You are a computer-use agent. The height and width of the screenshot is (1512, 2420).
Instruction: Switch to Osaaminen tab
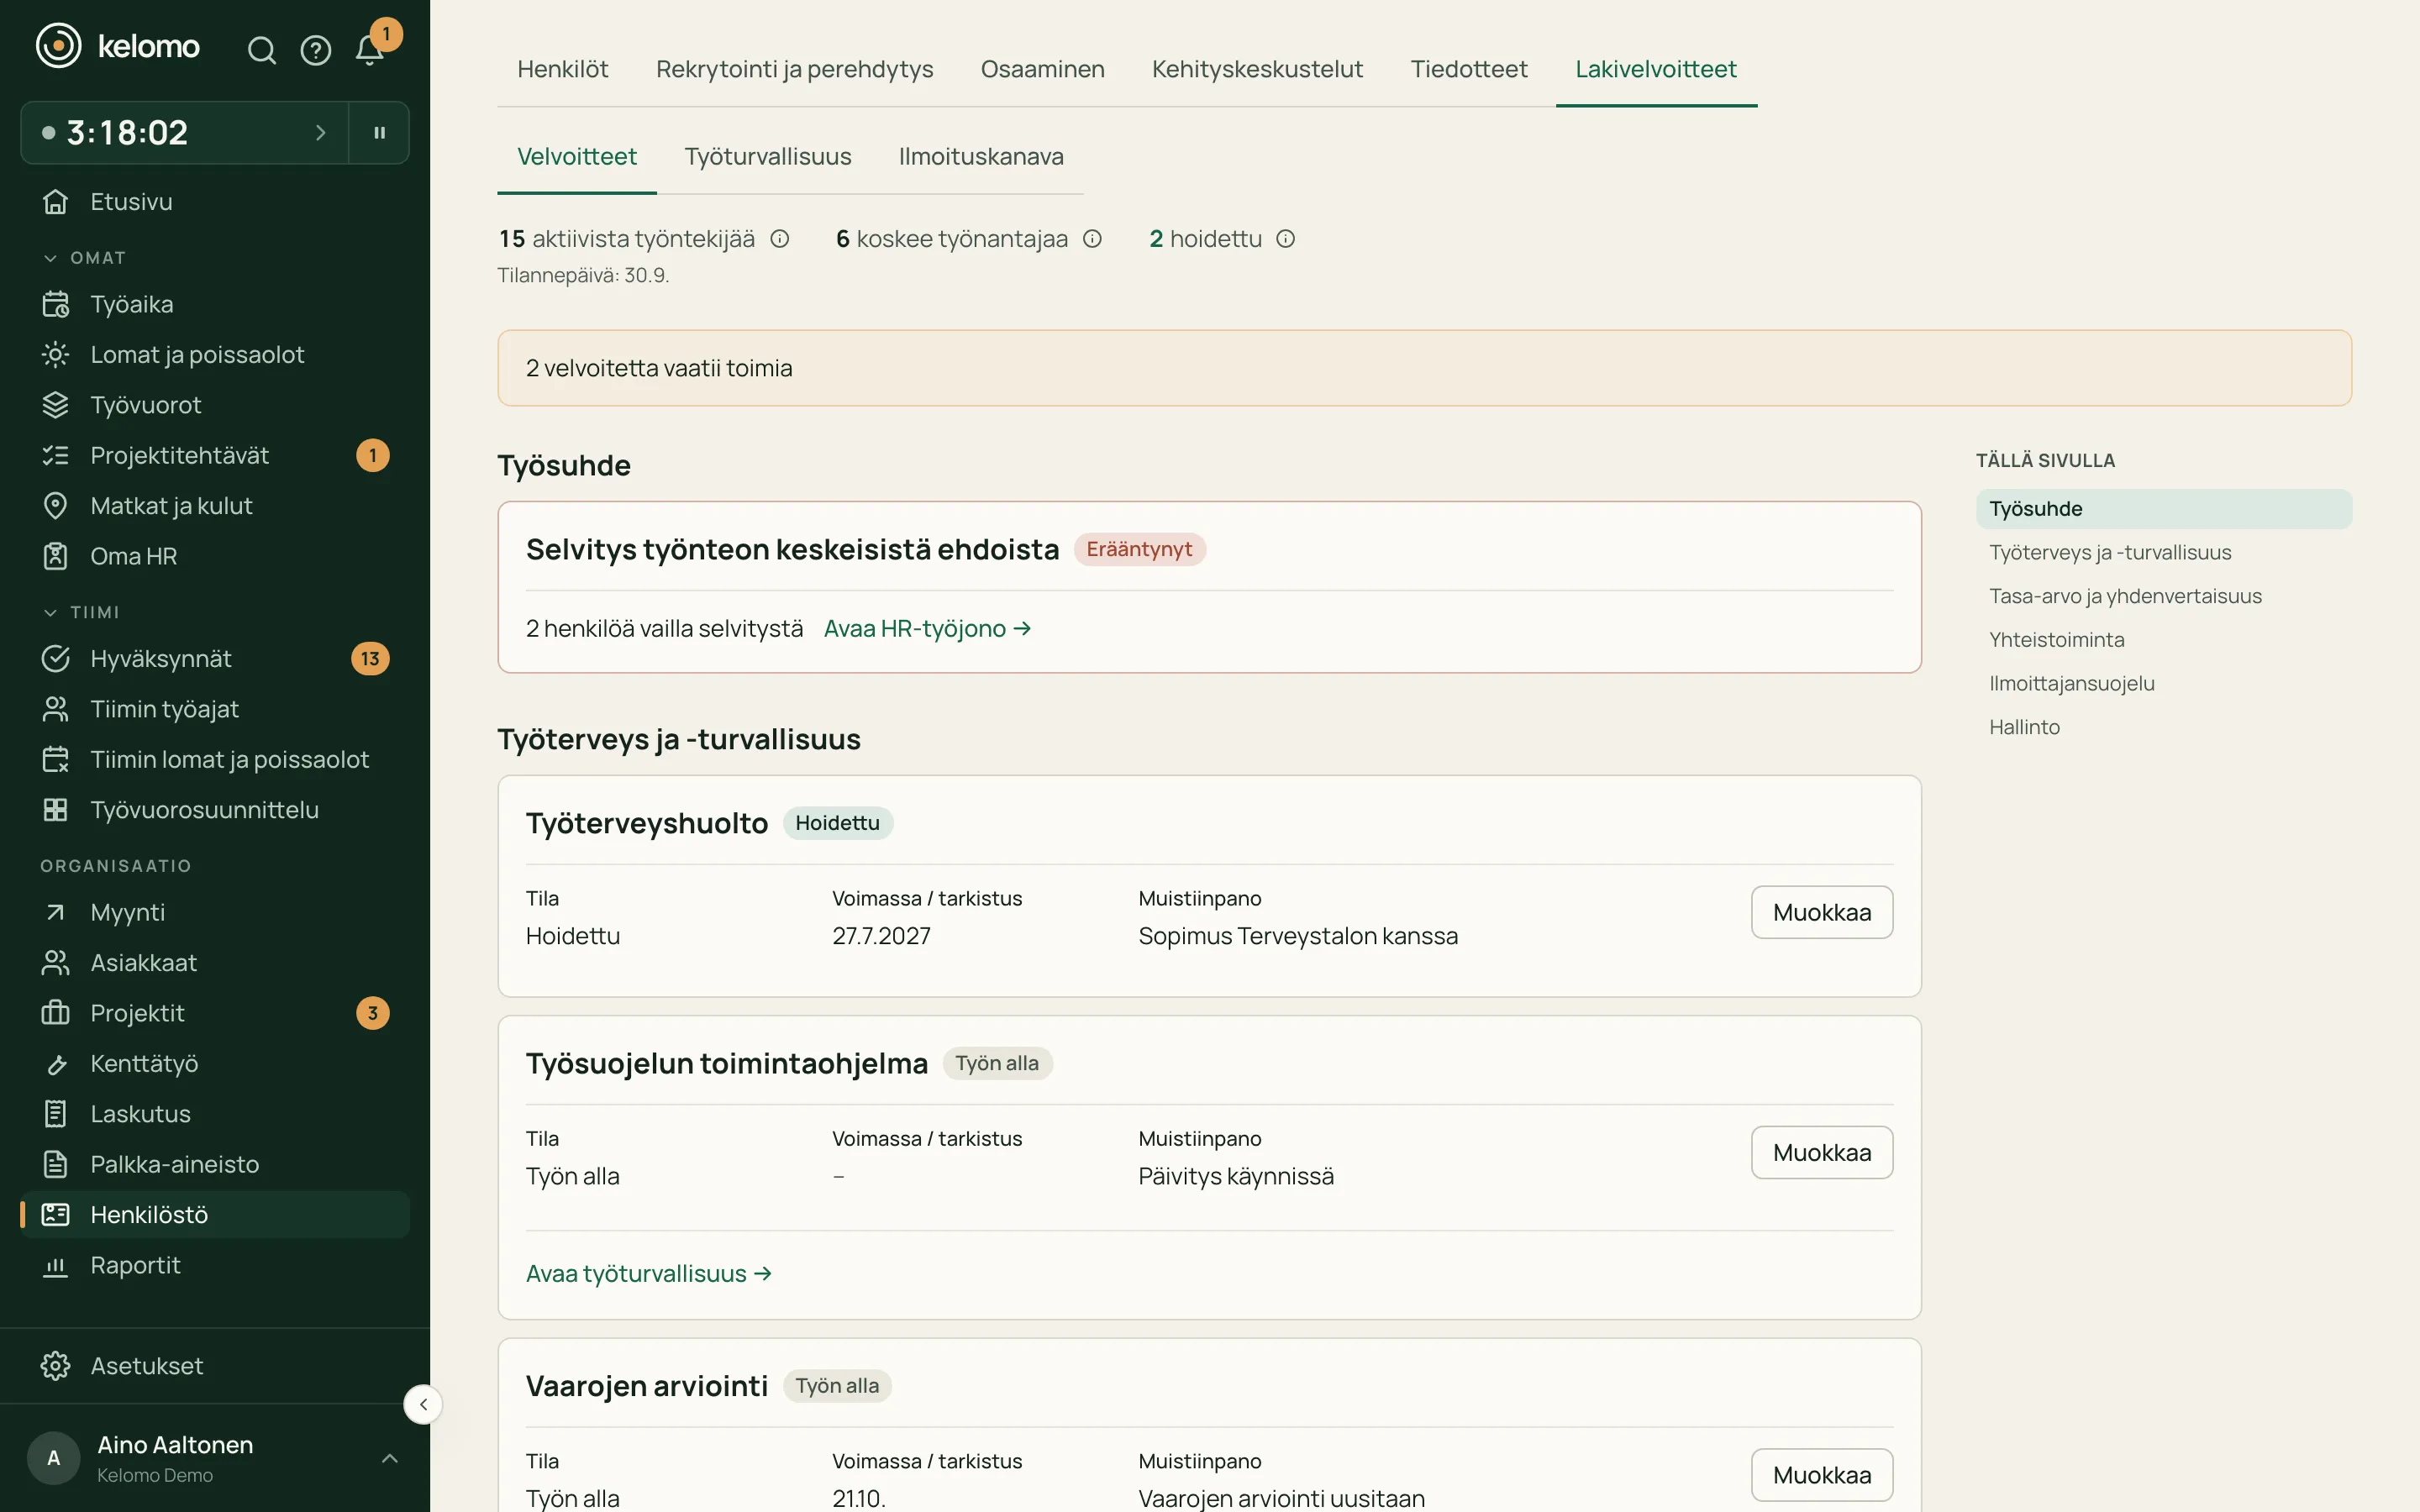[x=1042, y=69]
